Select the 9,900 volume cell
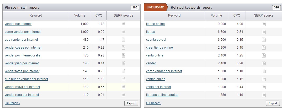The width and height of the screenshot is (283, 109). click(x=222, y=24)
